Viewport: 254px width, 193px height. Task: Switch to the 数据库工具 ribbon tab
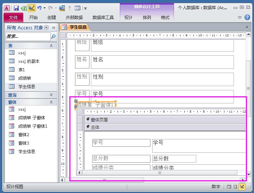click(103, 17)
